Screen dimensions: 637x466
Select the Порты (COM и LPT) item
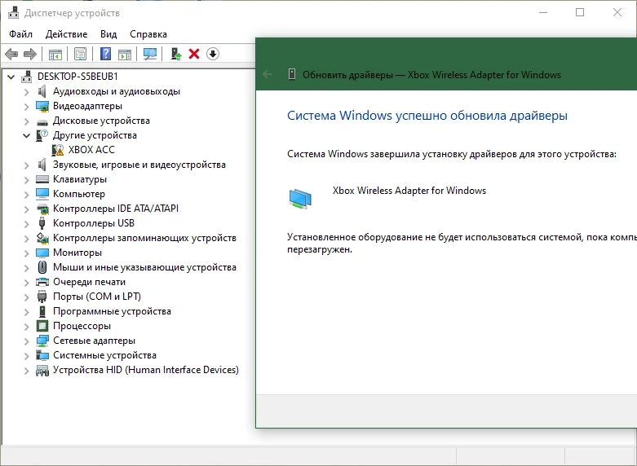click(97, 297)
